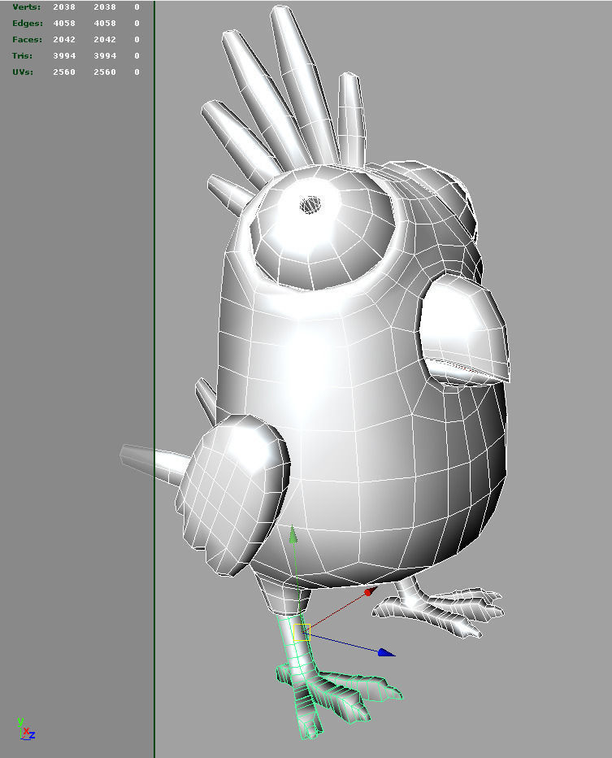The width and height of the screenshot is (612, 758).
Task: Select the unselected foot mesh
Action: (x=437, y=608)
